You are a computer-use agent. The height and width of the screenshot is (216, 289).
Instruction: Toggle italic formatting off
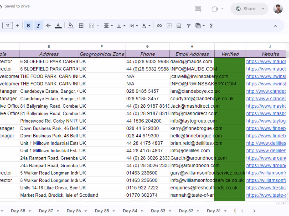click(x=38, y=25)
